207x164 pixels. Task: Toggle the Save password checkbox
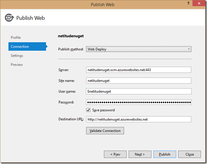[x=88, y=110]
